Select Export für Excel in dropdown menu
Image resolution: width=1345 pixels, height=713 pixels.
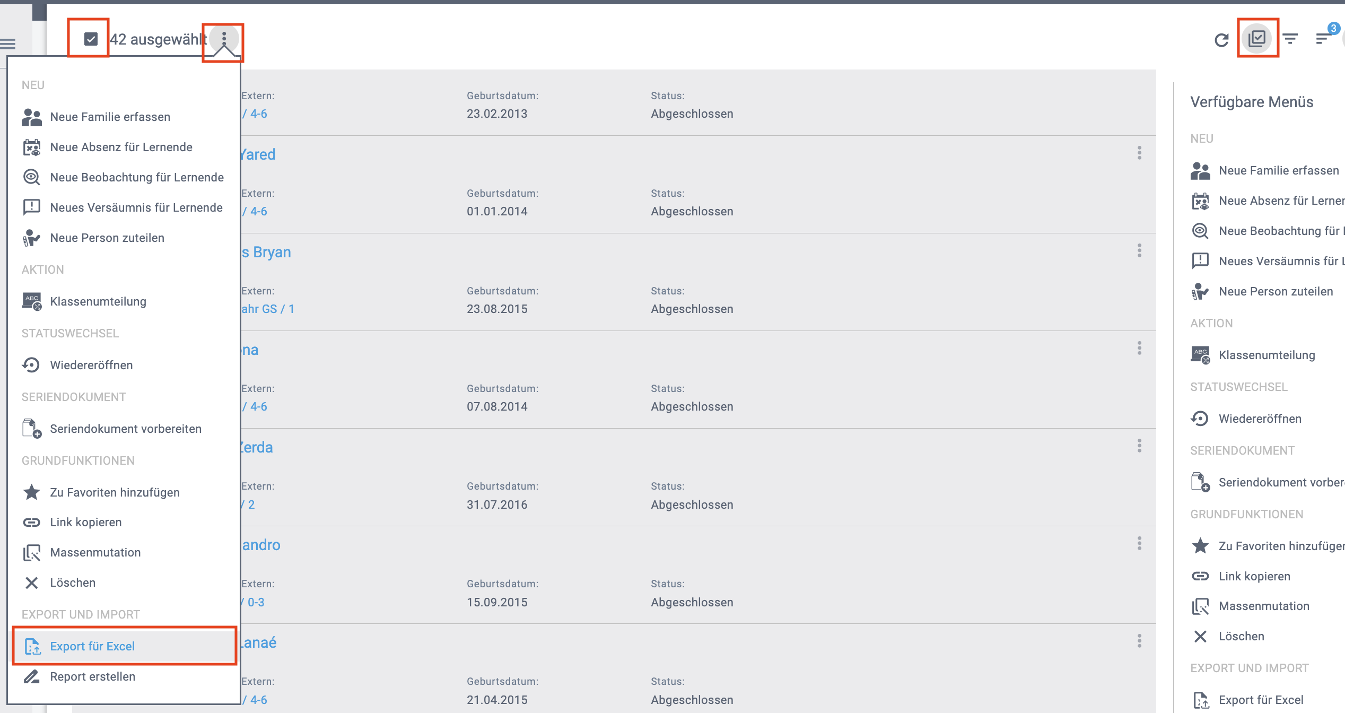point(92,646)
